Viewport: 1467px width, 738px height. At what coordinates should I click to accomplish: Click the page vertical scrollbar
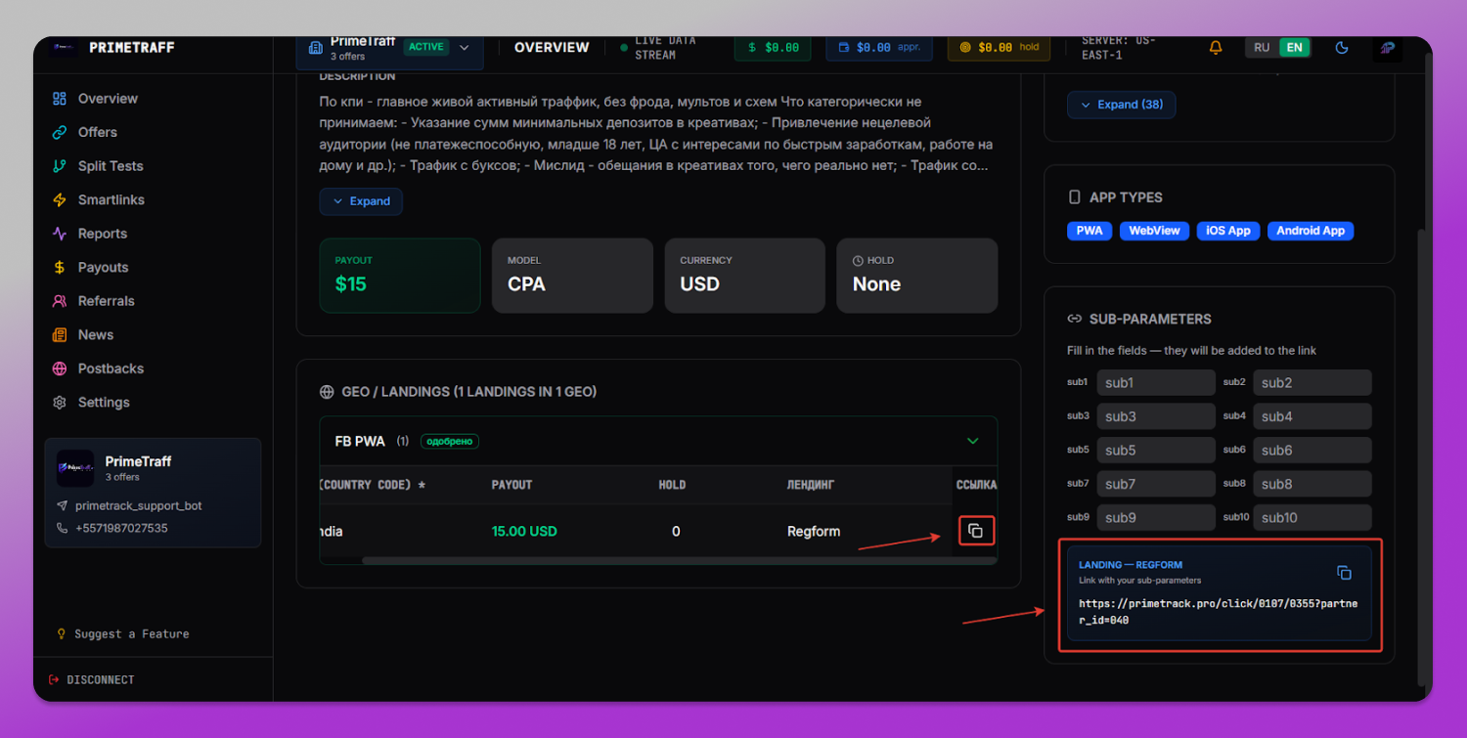[x=1423, y=457]
